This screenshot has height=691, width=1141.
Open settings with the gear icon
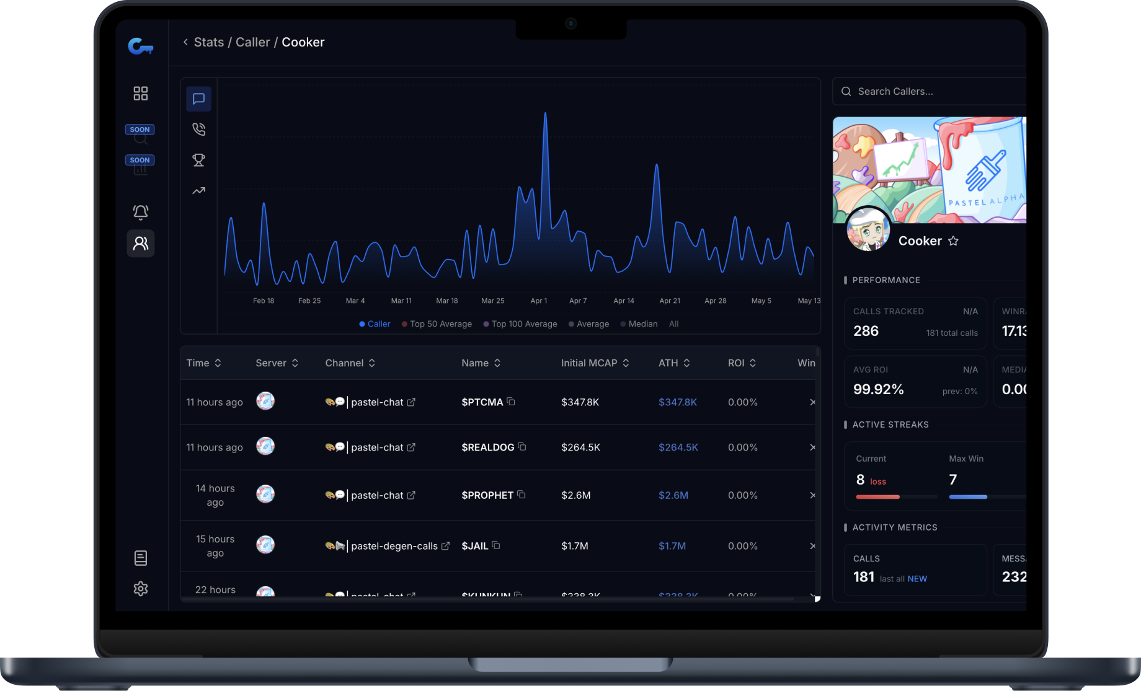(x=140, y=589)
